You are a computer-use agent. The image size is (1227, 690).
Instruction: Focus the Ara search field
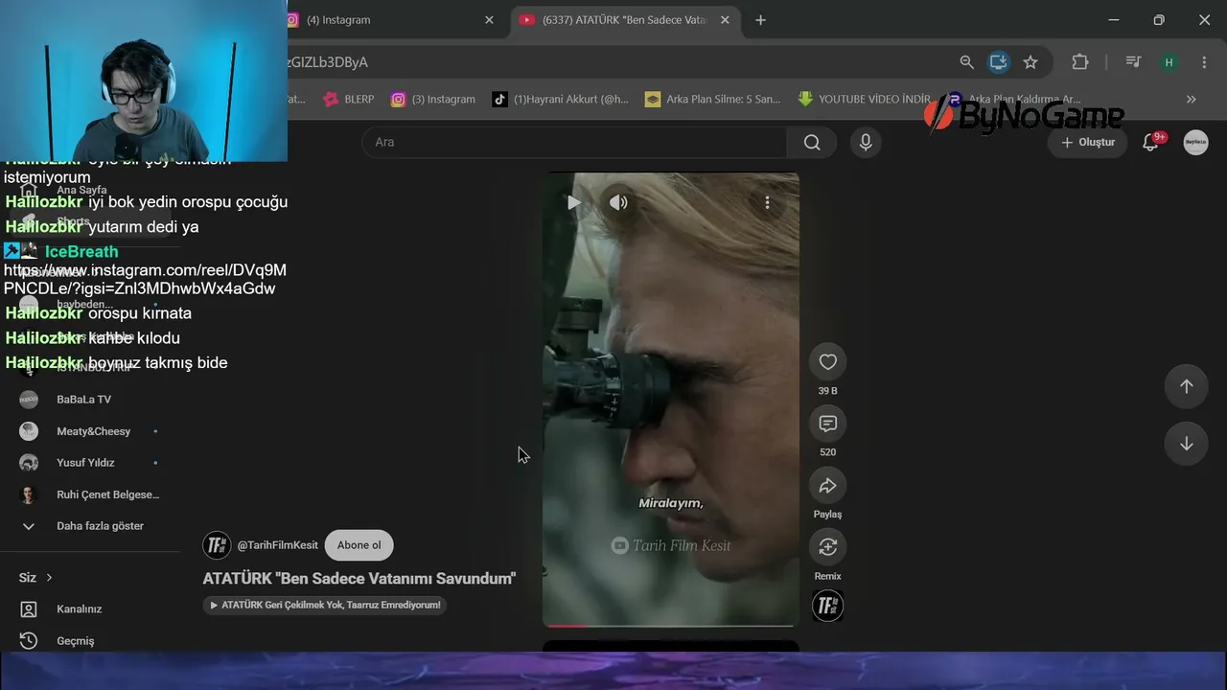[x=574, y=142]
